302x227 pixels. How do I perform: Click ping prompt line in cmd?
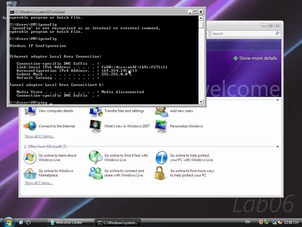coord(31,103)
